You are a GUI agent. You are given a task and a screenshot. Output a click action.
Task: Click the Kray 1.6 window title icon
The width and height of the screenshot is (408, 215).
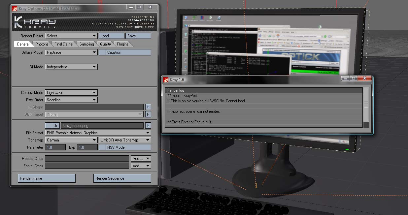pos(166,79)
